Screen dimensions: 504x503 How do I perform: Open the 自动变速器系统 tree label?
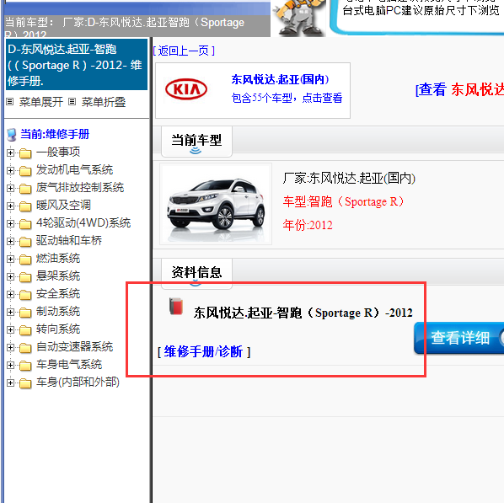(x=74, y=347)
